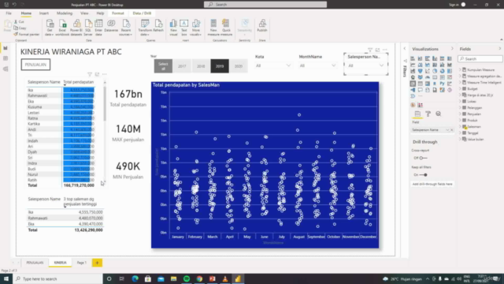Select year 2020 in slicer
The width and height of the screenshot is (504, 284).
239,66
